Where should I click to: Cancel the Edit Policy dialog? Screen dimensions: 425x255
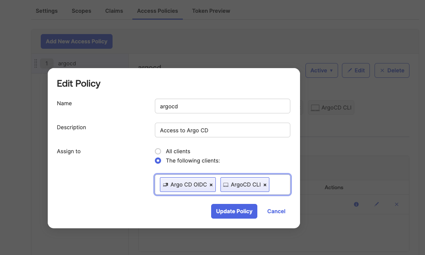(276, 211)
